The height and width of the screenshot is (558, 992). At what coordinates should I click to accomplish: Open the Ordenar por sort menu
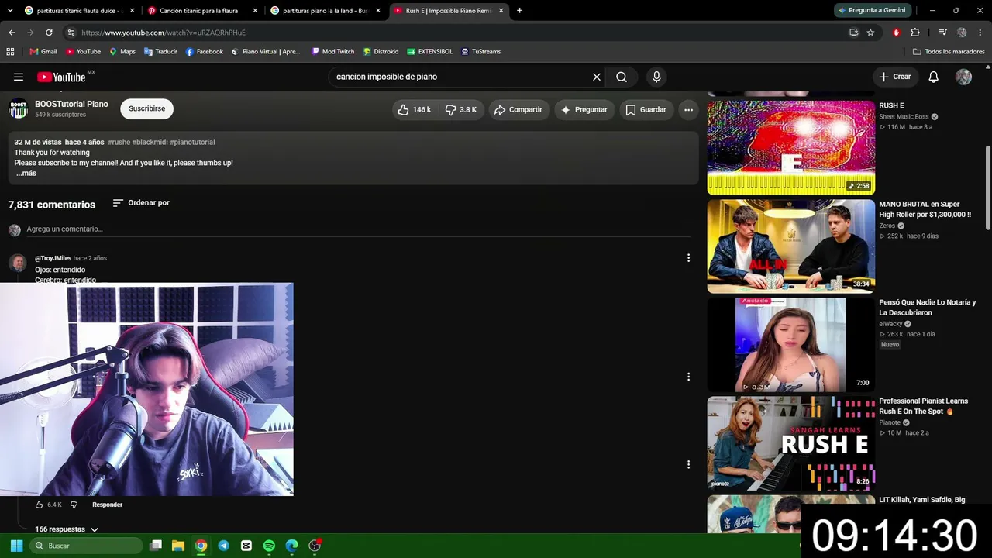[x=141, y=203]
